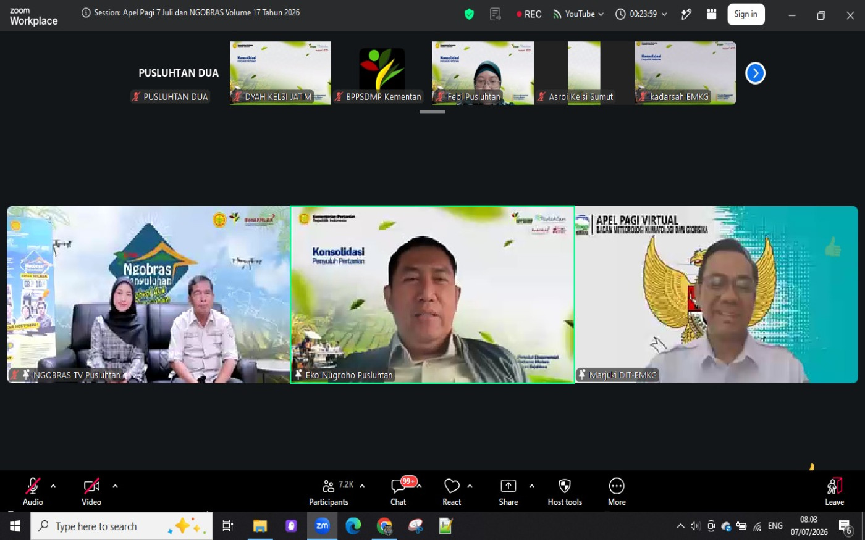Click the React heart icon

(x=452, y=492)
